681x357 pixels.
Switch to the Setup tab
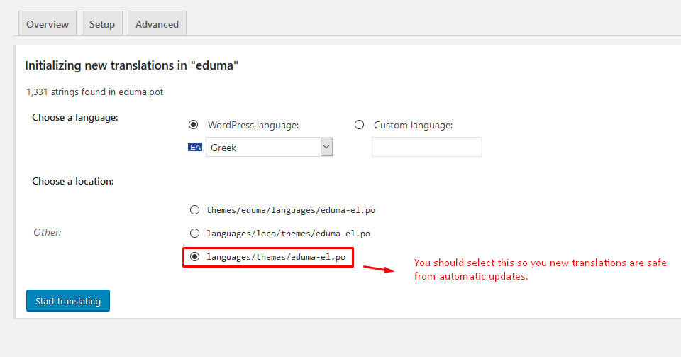click(102, 24)
